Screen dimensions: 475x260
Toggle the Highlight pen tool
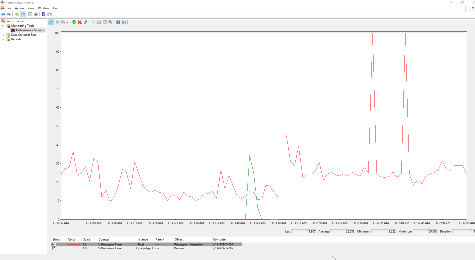click(85, 22)
